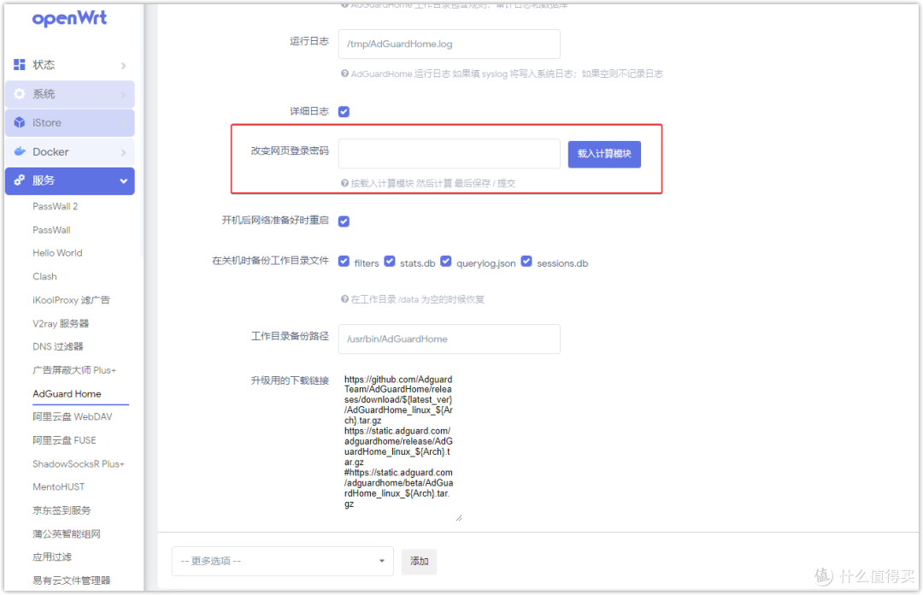The image size is (923, 595).
Task: Uncheck the filters backup checkbox
Action: pos(344,261)
